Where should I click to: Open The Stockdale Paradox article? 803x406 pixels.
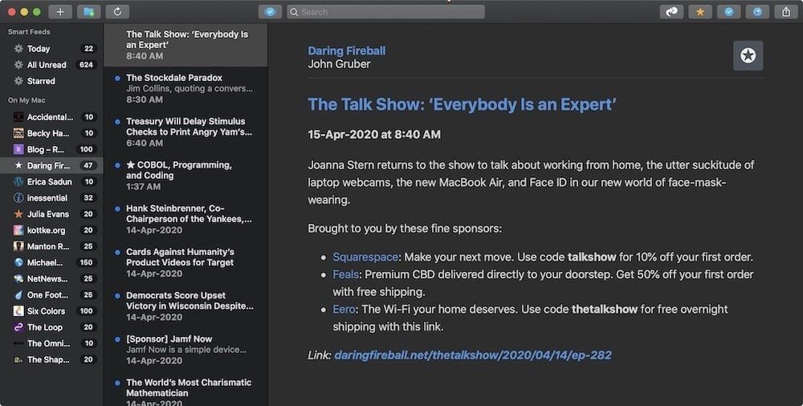[x=174, y=78]
